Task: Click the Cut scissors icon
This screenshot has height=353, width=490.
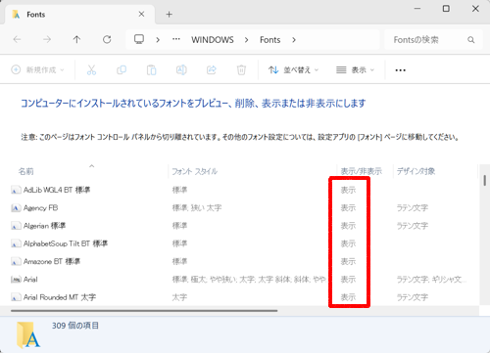Action: coord(91,69)
